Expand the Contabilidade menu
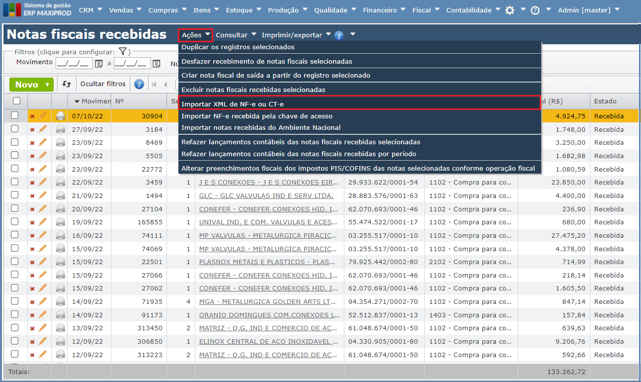641x382 pixels. tap(473, 10)
